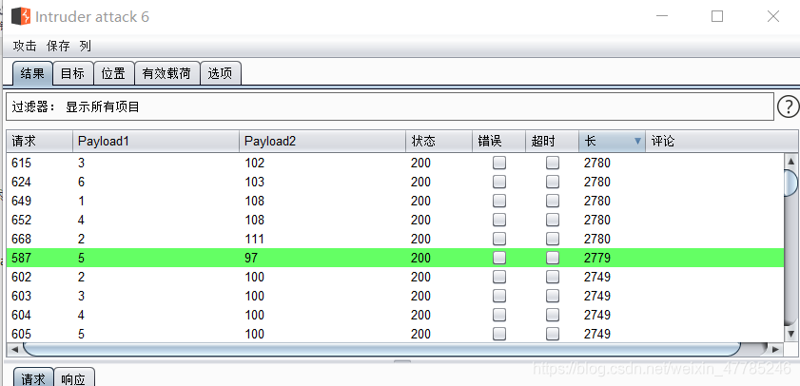
Task: Sort by the 超时 column header
Action: click(x=552, y=142)
